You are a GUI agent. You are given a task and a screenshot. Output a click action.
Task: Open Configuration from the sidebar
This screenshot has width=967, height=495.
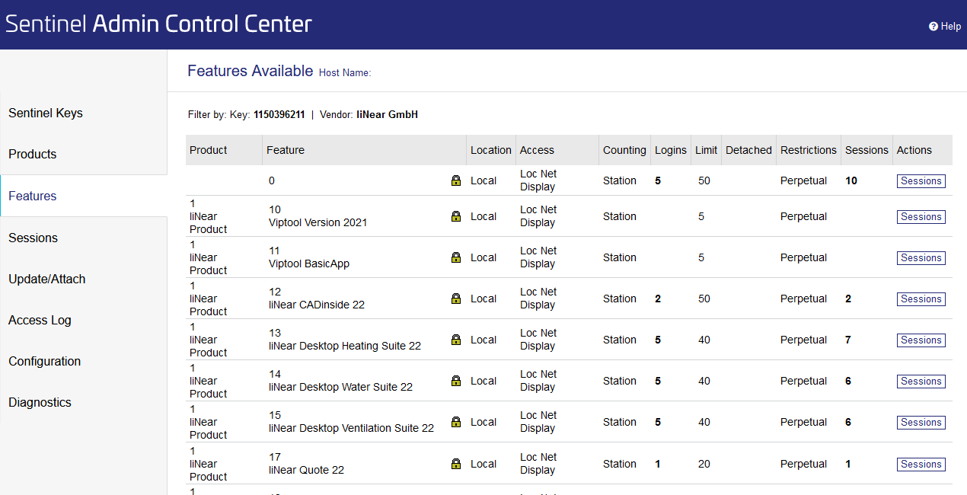[x=44, y=361]
